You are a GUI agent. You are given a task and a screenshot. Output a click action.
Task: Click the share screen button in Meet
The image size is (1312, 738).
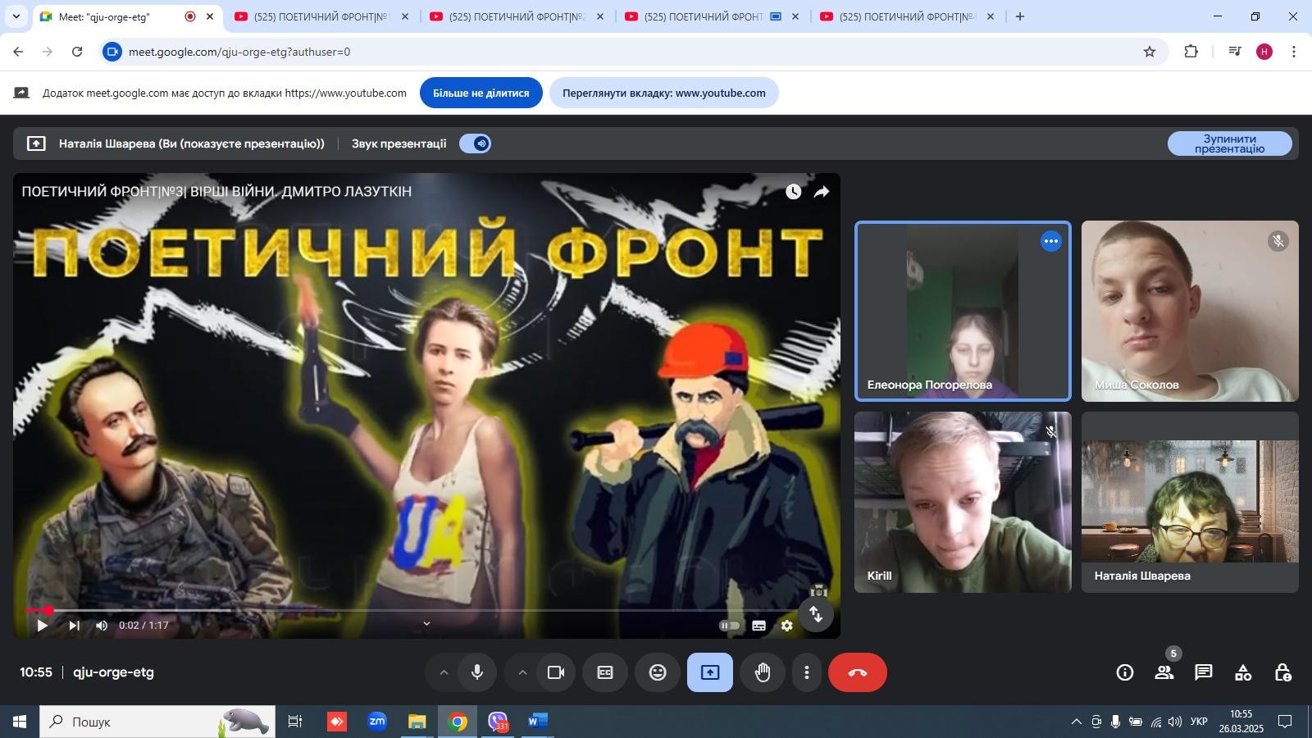coord(710,672)
